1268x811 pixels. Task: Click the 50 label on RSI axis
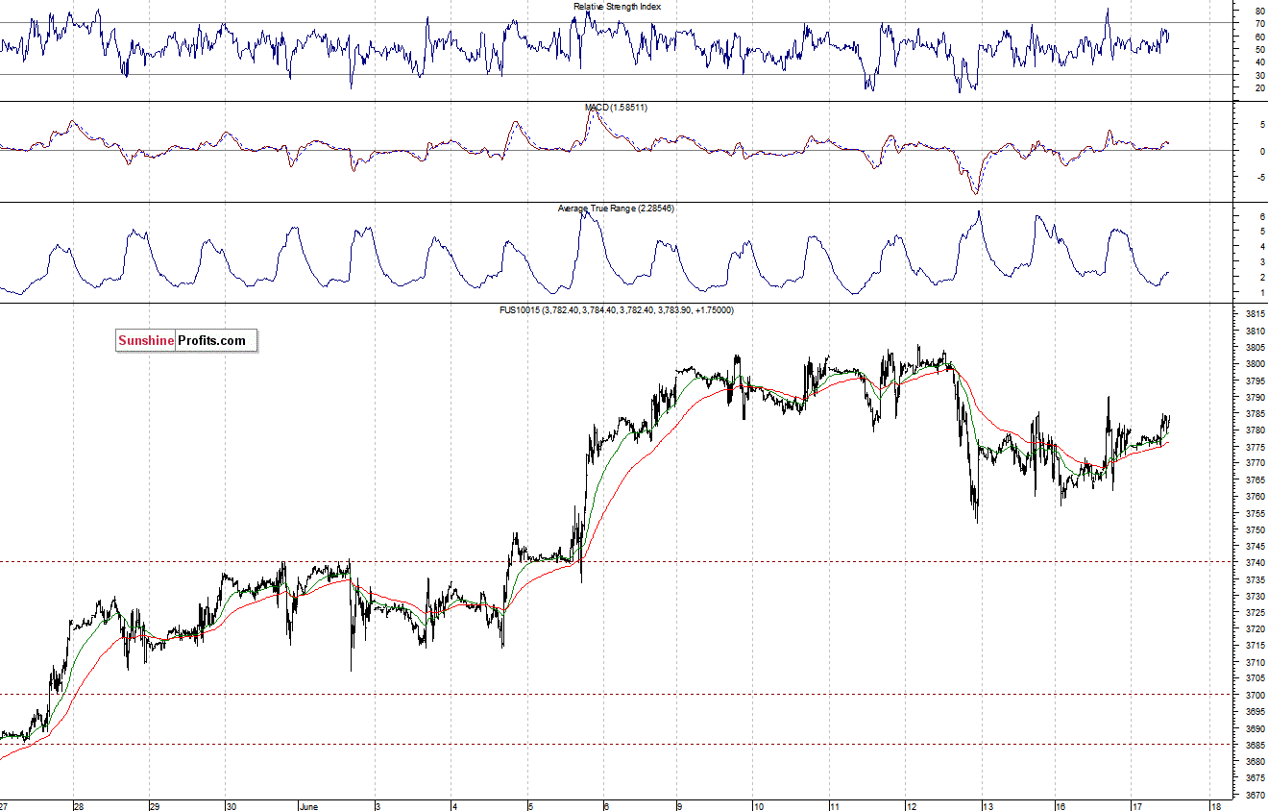pos(1258,49)
